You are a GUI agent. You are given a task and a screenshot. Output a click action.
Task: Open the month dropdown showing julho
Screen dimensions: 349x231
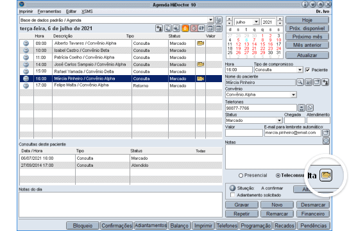click(257, 22)
